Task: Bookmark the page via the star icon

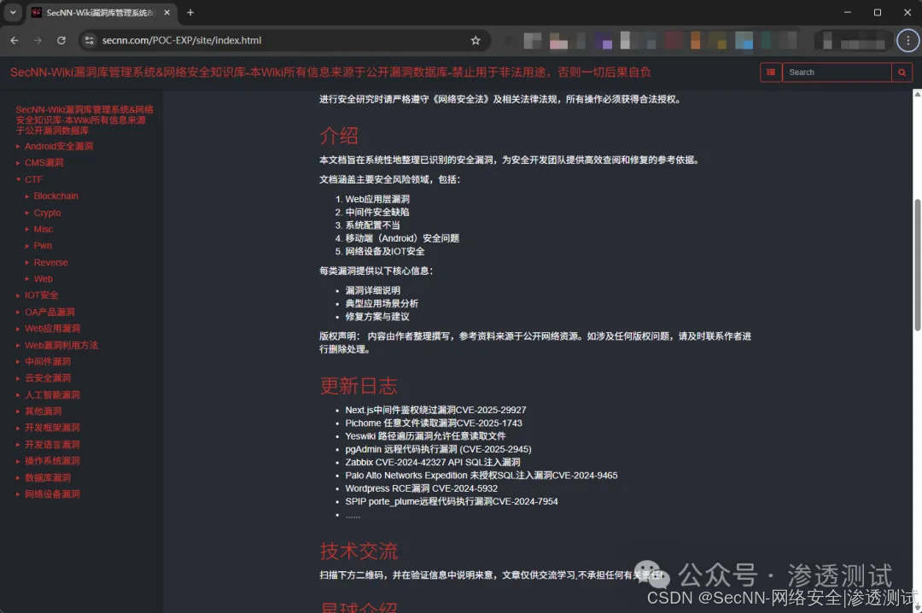Action: point(476,40)
